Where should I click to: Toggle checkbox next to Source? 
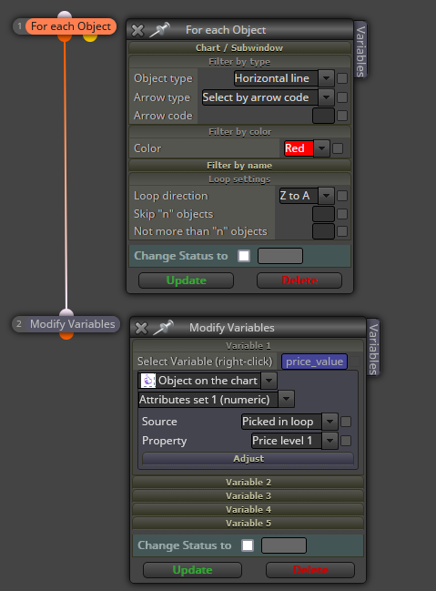pos(346,422)
